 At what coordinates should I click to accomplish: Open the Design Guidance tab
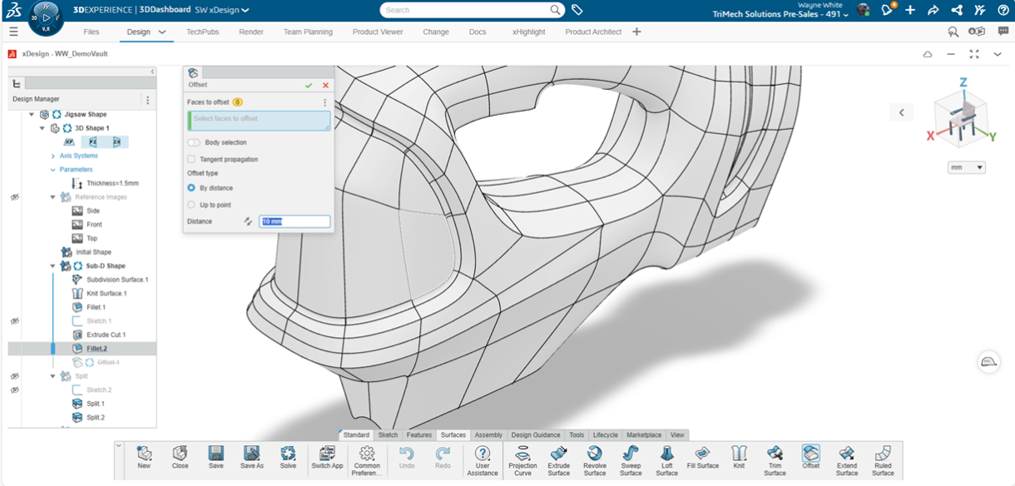point(536,435)
